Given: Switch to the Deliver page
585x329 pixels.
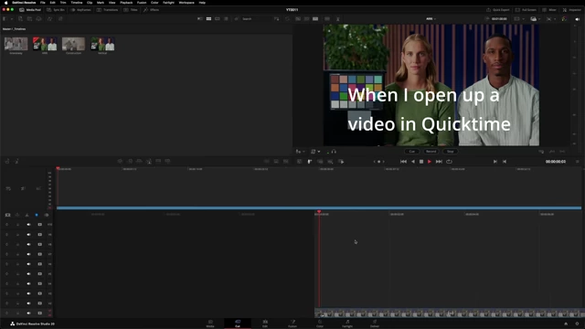Looking at the screenshot, I should coord(375,324).
